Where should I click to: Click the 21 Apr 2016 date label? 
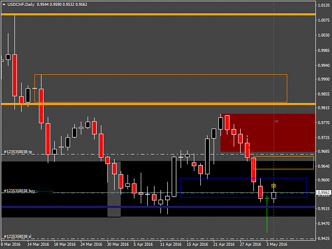[224, 244]
